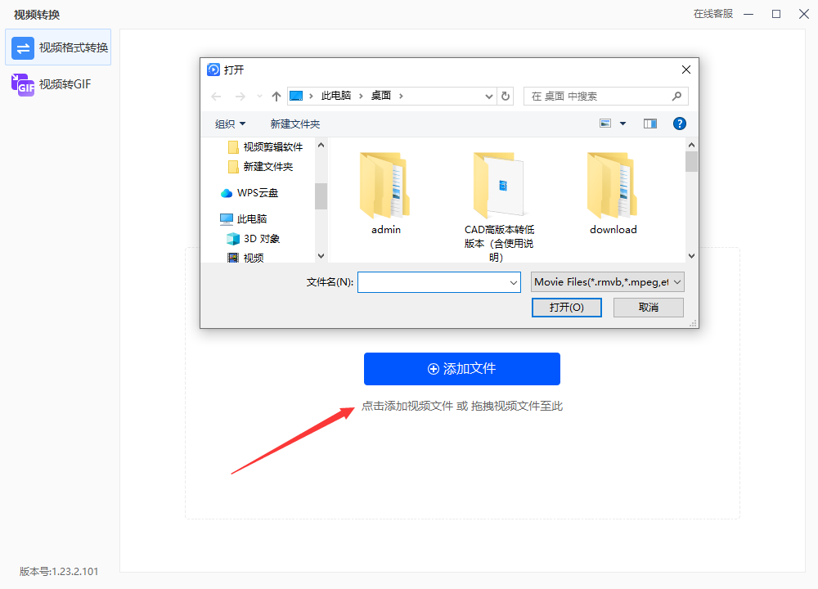818x589 pixels.
Task: Click the video format conversion arrows icon
Action: click(x=23, y=48)
